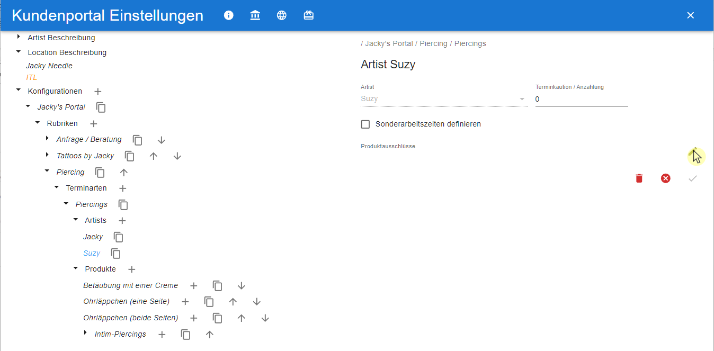Add a new Konfiguration with plus icon
This screenshot has height=351, width=714.
click(x=98, y=92)
